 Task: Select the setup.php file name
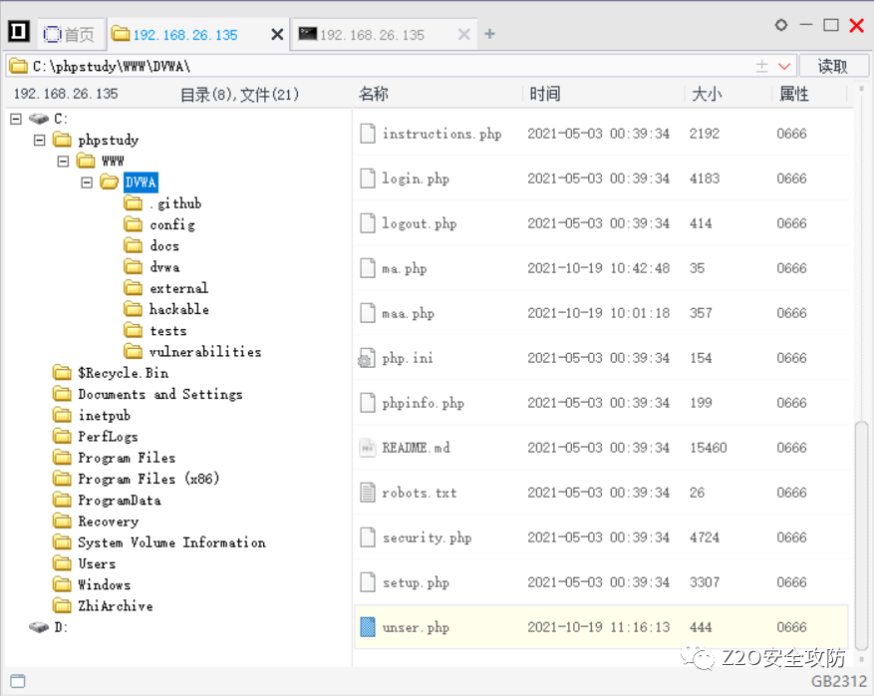(x=416, y=582)
